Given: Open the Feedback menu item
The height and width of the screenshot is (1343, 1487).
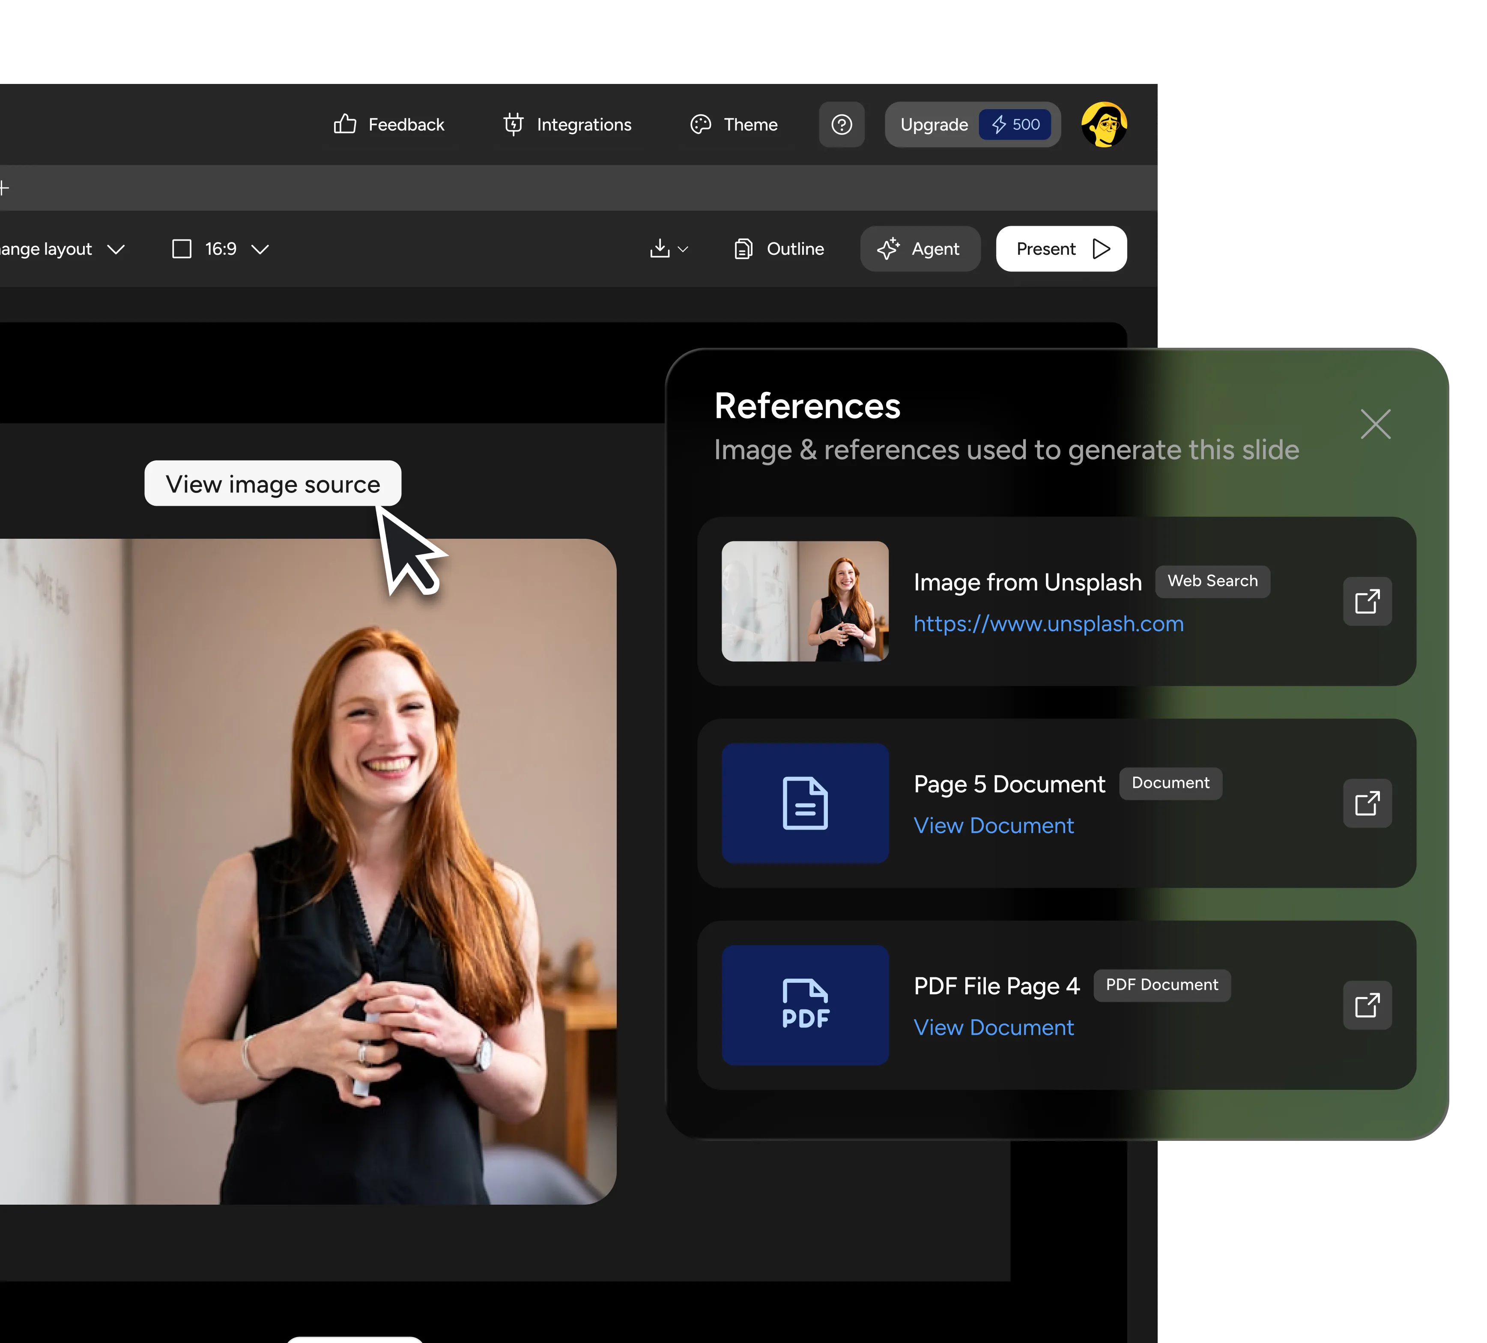Looking at the screenshot, I should pos(389,125).
